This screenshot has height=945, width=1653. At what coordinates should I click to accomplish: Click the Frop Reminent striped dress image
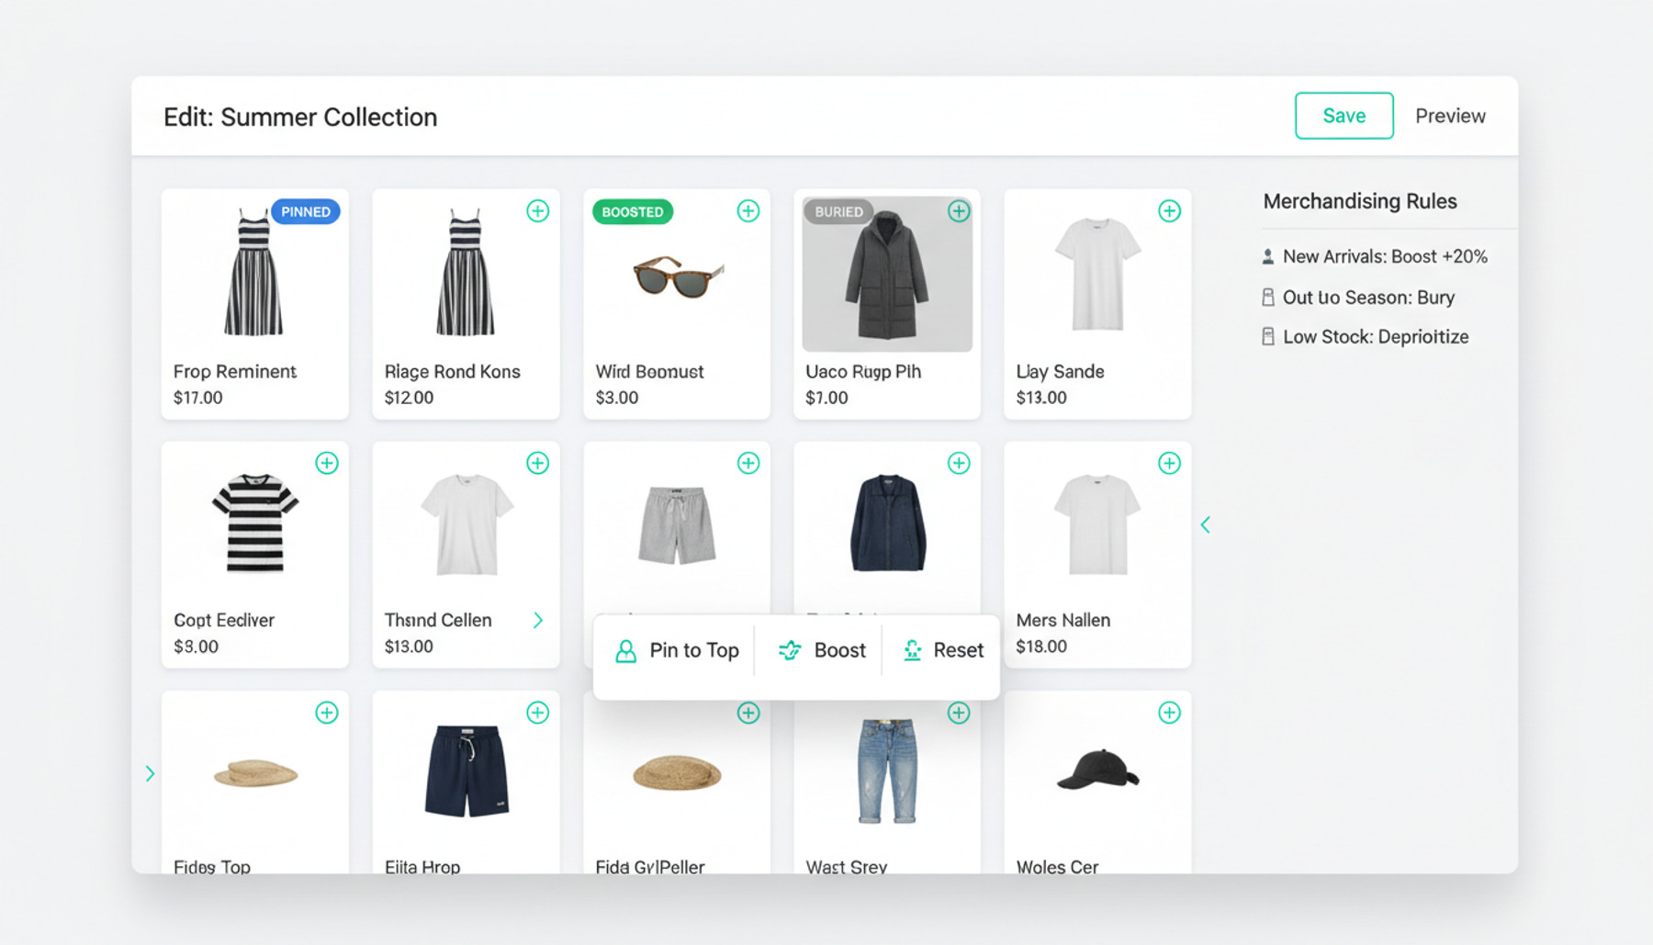click(x=254, y=273)
